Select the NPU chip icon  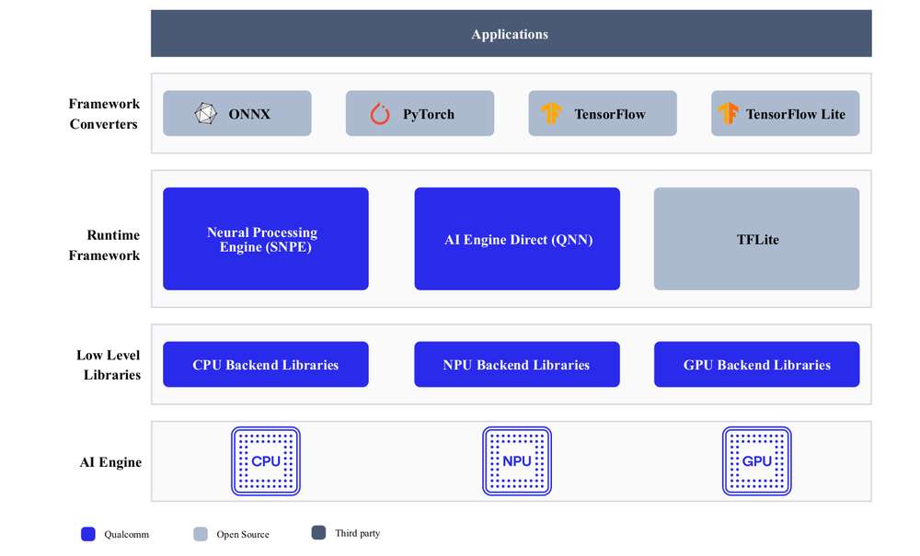point(517,461)
